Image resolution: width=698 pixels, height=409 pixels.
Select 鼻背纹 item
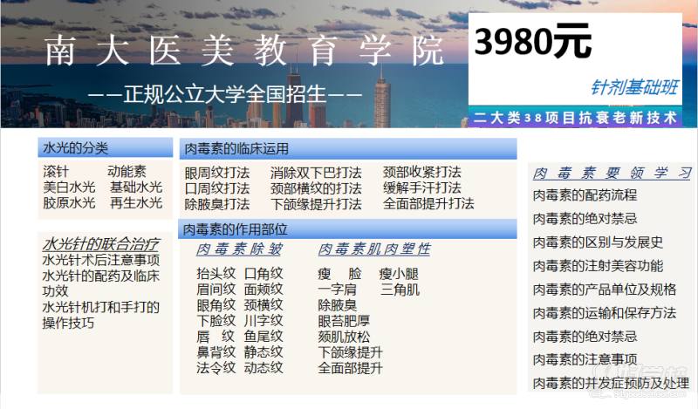click(216, 352)
